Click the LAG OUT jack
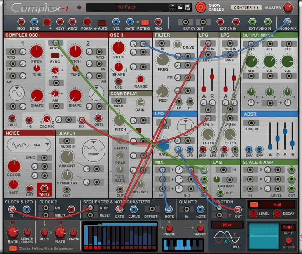The height and width of the screenshot is (254, 302). pos(220,192)
